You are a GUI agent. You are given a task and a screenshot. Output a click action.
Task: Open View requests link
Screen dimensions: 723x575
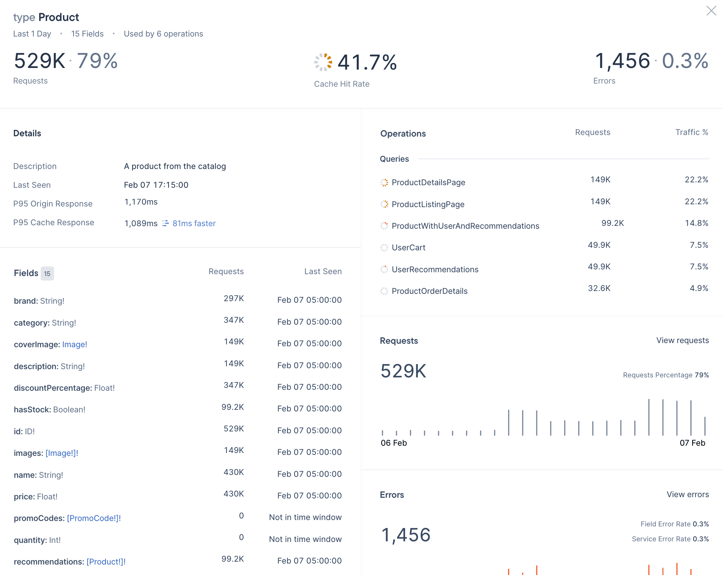[x=682, y=341]
